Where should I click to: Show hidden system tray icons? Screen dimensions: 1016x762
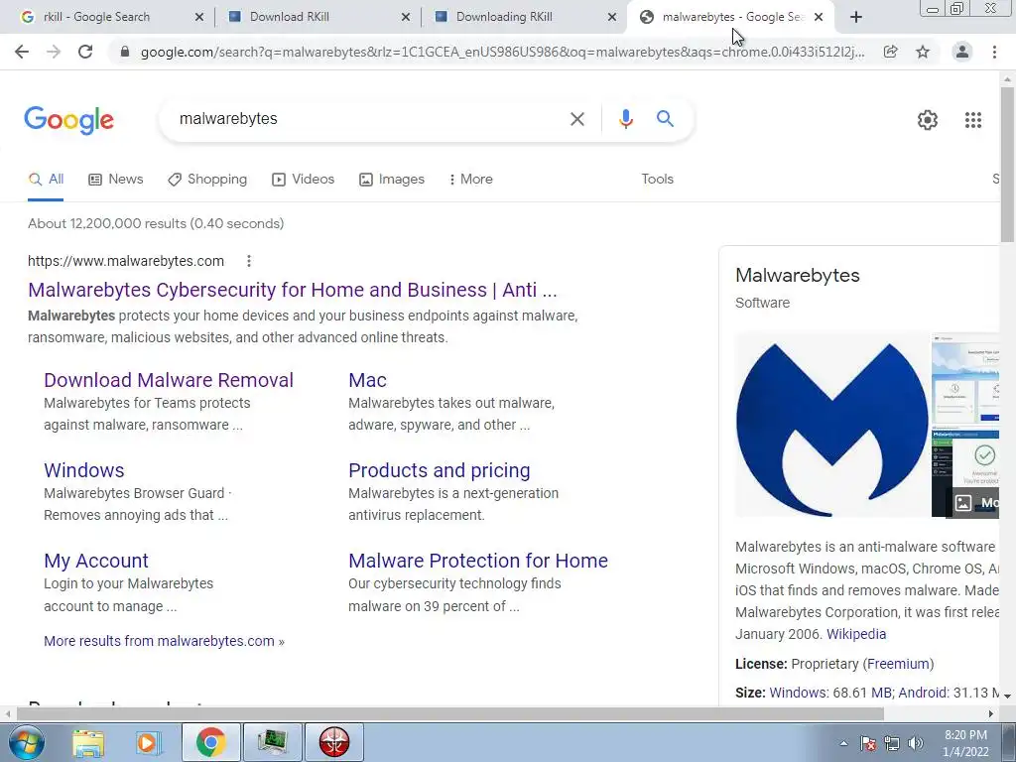843,743
